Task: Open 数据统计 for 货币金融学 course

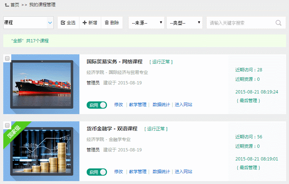Action: (161, 172)
